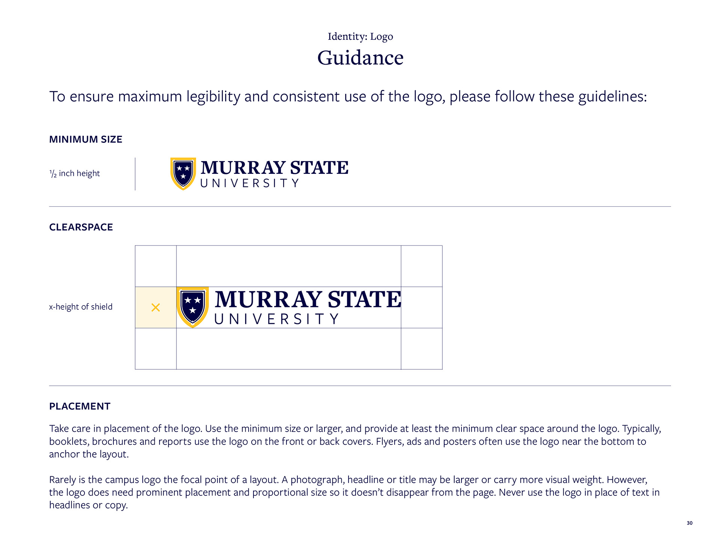Select the MURRAY STATE wordmark in the minimum size logo
Viewport: 721px width, 557px height.
coord(275,167)
